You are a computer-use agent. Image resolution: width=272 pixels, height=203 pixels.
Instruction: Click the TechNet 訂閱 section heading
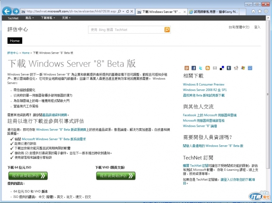click(x=198, y=158)
